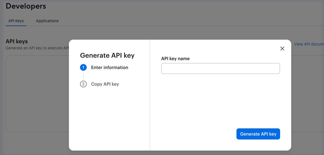Click the Generate API key dialog heading
324x155 pixels.
point(107,55)
